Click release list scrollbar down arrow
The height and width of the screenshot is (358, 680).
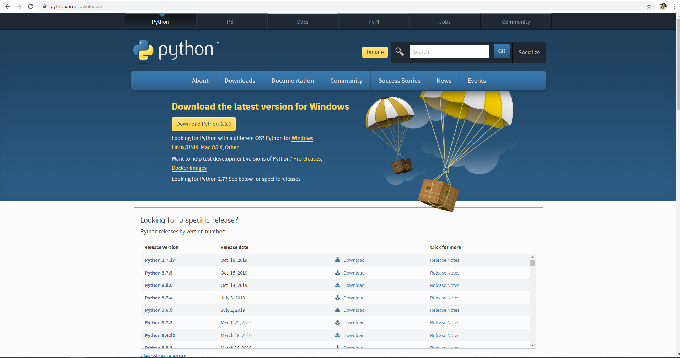coord(532,345)
